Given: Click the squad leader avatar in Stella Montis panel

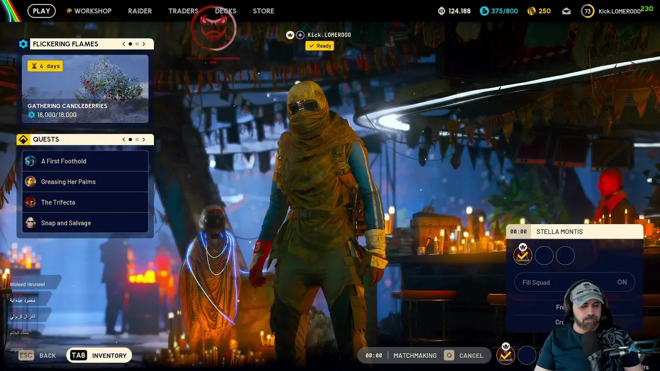Looking at the screenshot, I should click(523, 255).
